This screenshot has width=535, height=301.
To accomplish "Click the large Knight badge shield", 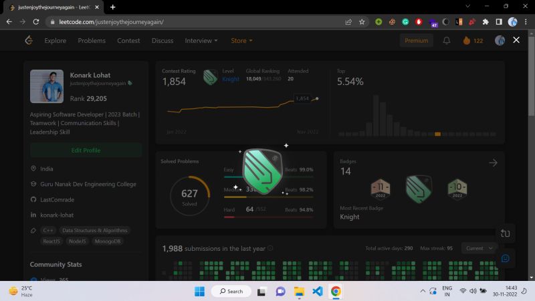I will point(262,171).
